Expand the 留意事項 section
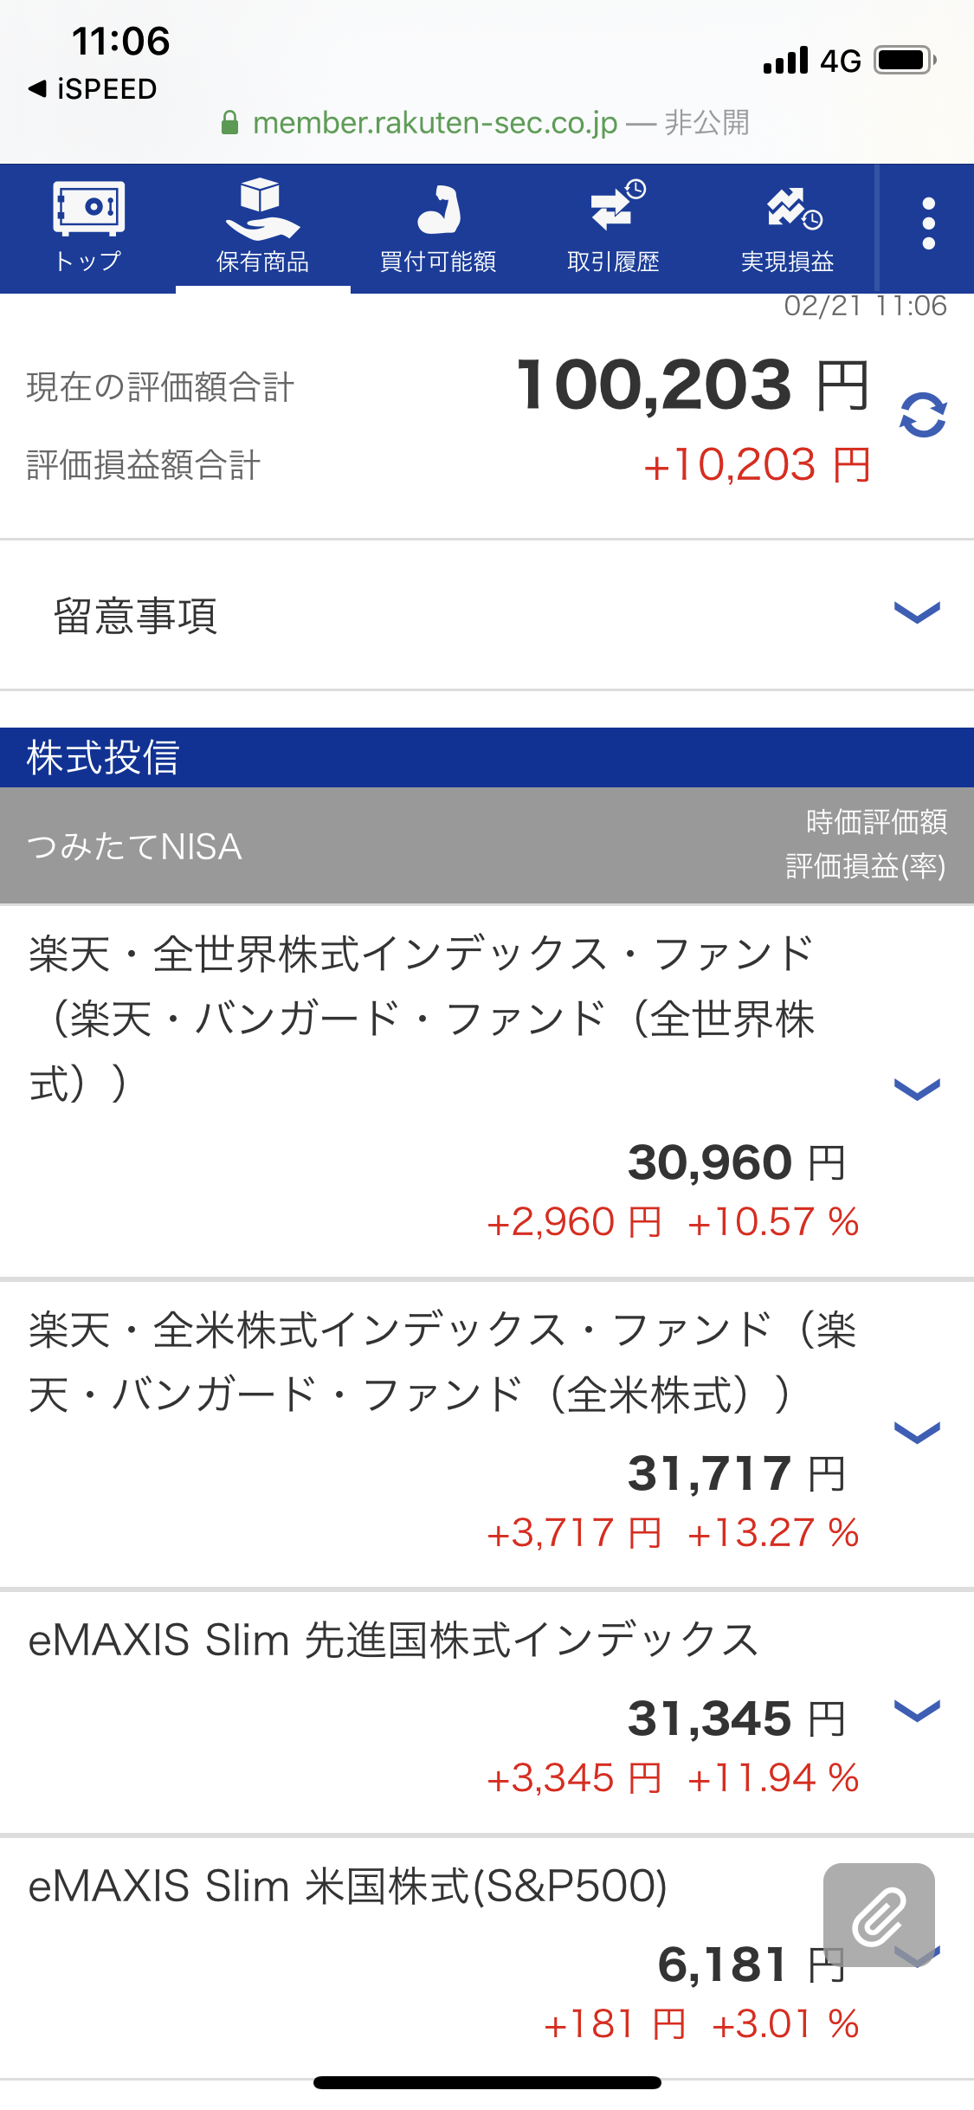974x2110 pixels. [916, 613]
